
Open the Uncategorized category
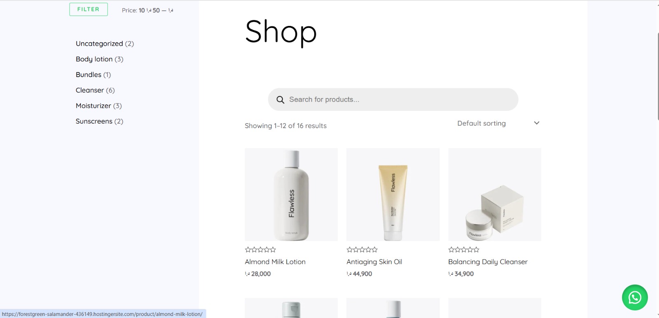pos(99,44)
